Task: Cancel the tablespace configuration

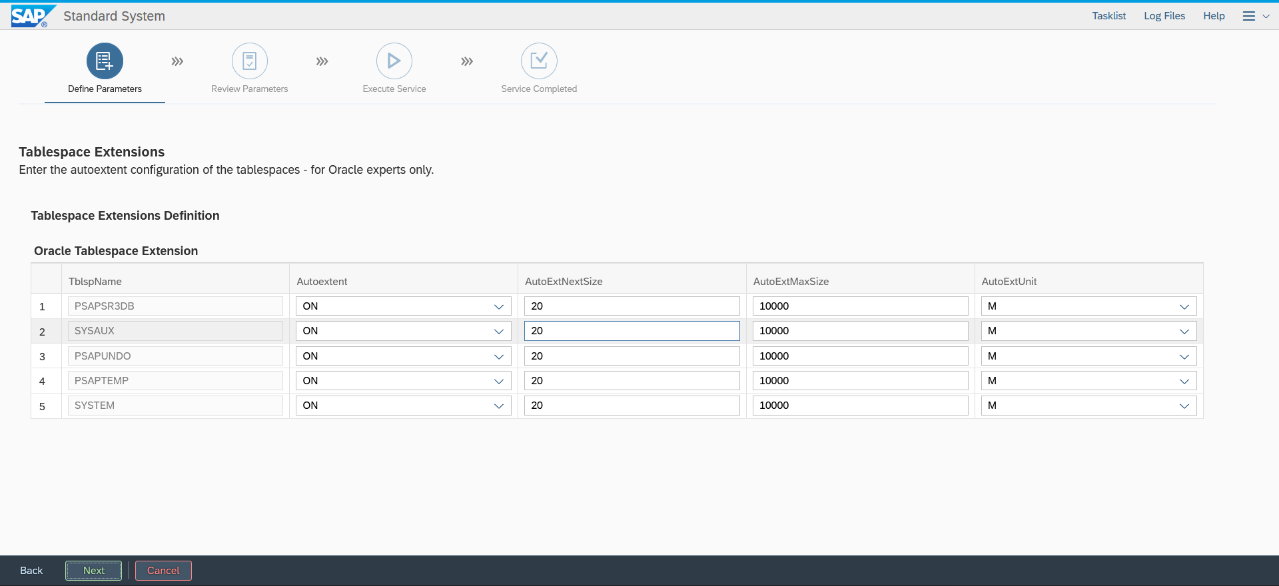Action: coord(163,571)
